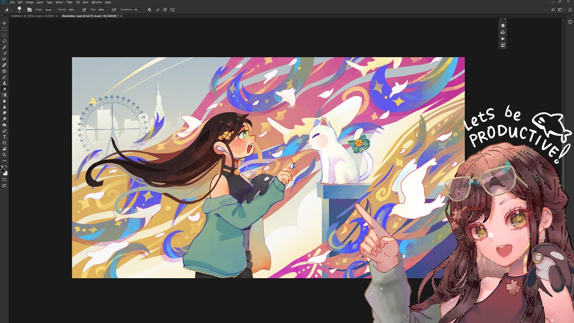This screenshot has height=323, width=574.
Task: Toggle pressure for opacity button
Action: pos(84,9)
